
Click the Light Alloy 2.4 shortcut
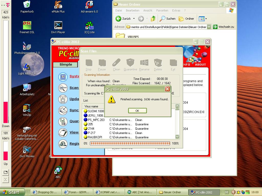click(27, 67)
